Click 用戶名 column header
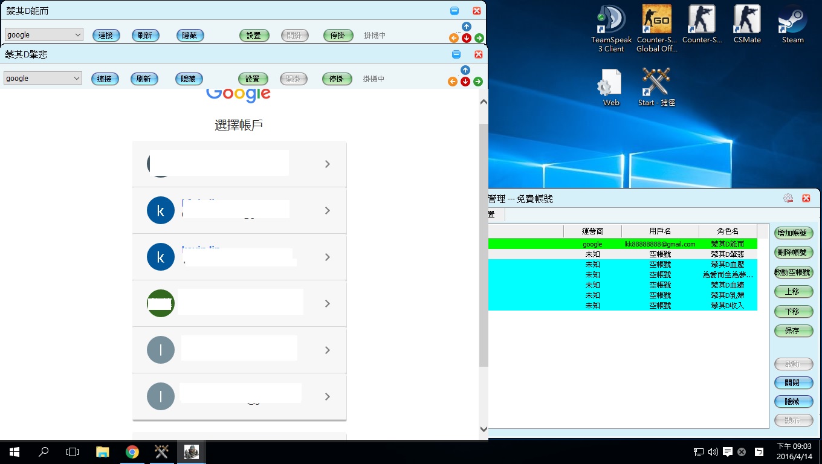Viewport: 822px width, 464px height. 660,231
